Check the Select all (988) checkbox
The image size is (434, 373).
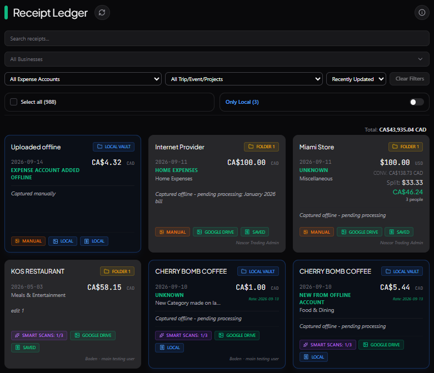coord(13,102)
